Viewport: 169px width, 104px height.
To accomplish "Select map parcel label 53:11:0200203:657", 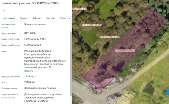I will click(x=92, y=25).
